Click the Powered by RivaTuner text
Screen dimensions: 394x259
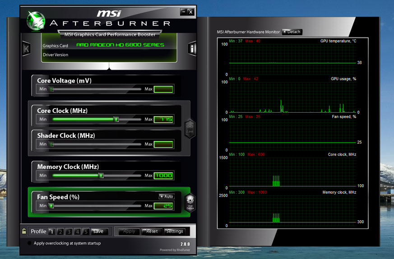(x=175, y=250)
